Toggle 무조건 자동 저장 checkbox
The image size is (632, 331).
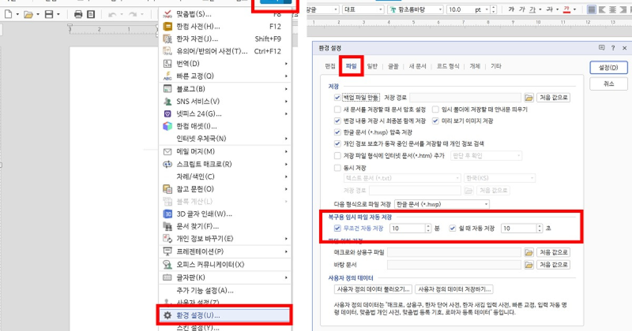[x=338, y=229]
